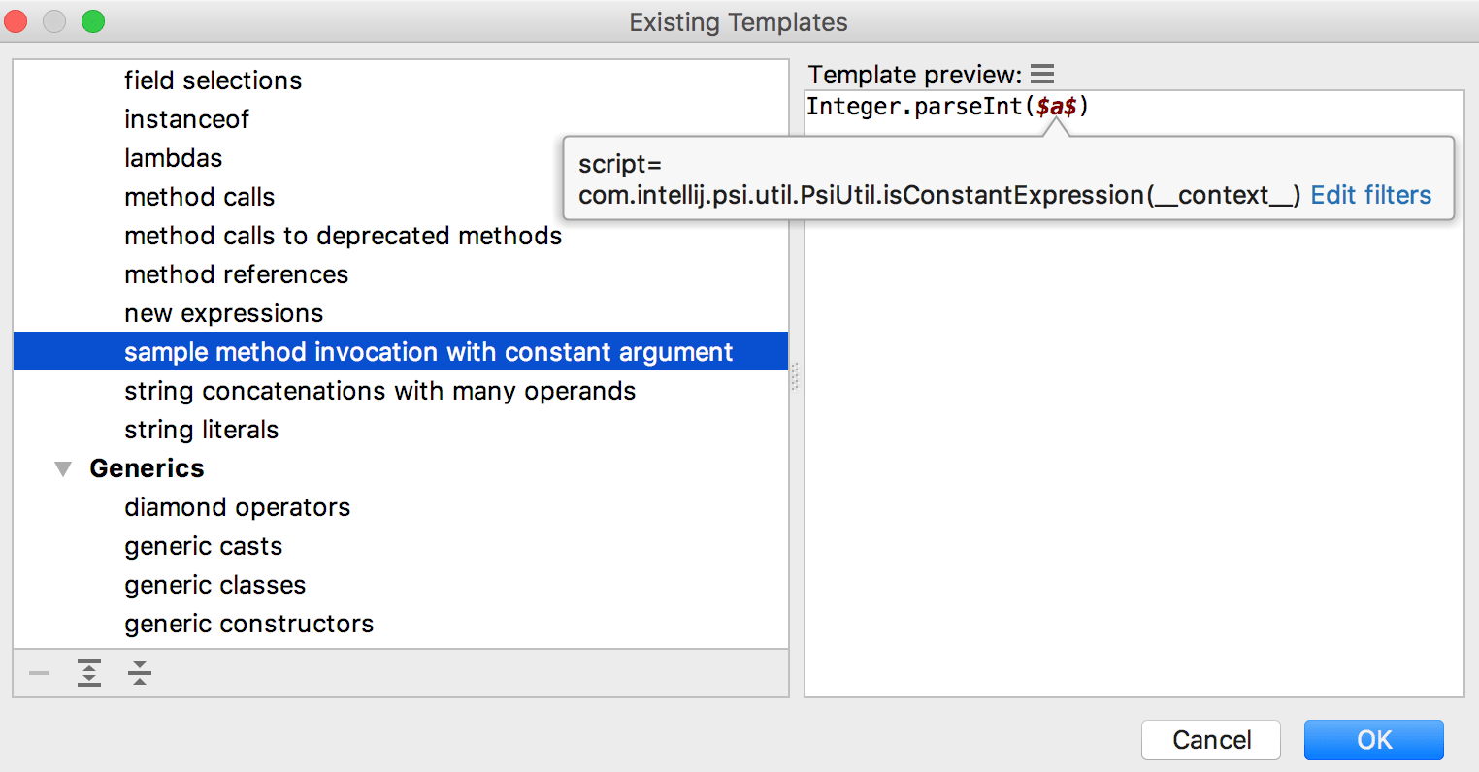The width and height of the screenshot is (1479, 772).
Task: Select the 'diamond operators' template
Action: [237, 506]
